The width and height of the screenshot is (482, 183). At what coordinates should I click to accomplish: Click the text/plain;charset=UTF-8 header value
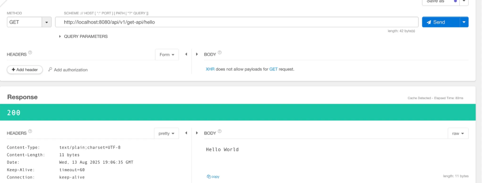(90, 148)
